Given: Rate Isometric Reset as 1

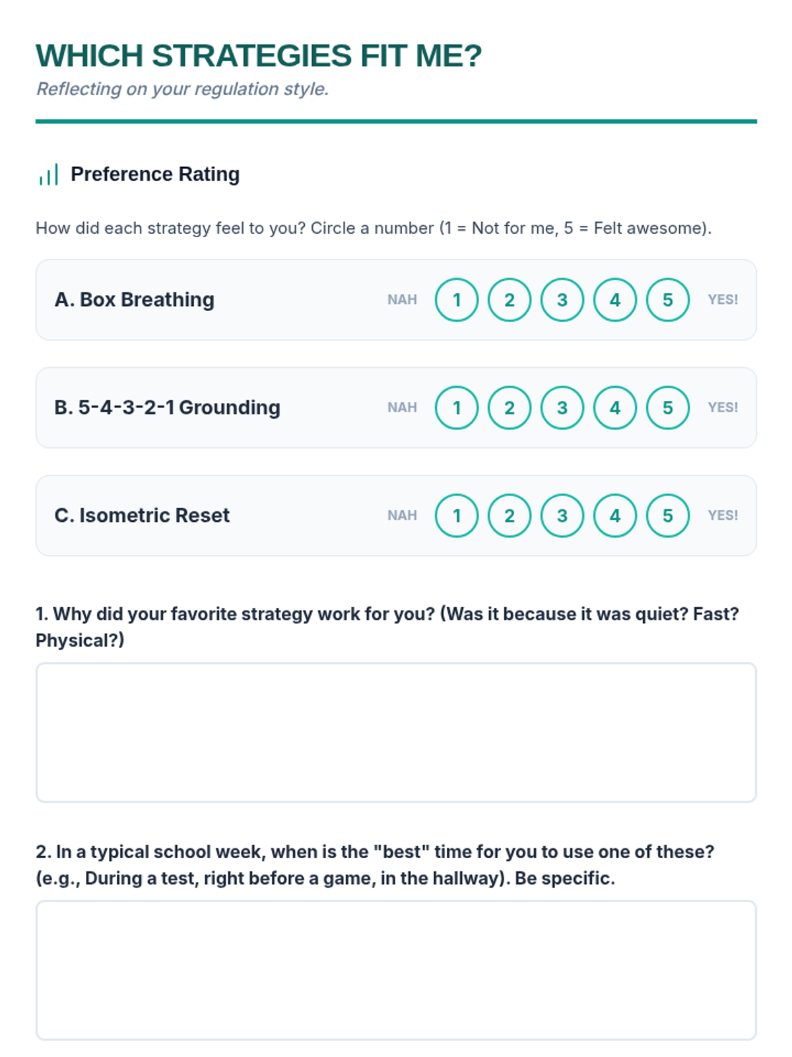Looking at the screenshot, I should 457,515.
